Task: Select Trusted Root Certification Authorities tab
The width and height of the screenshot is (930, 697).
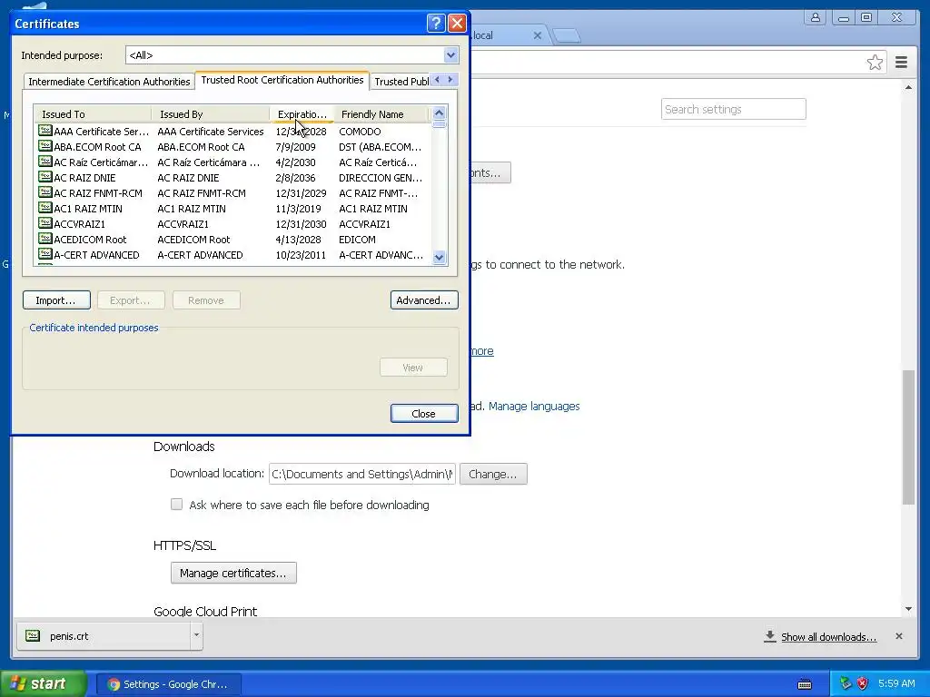Action: 282,80
